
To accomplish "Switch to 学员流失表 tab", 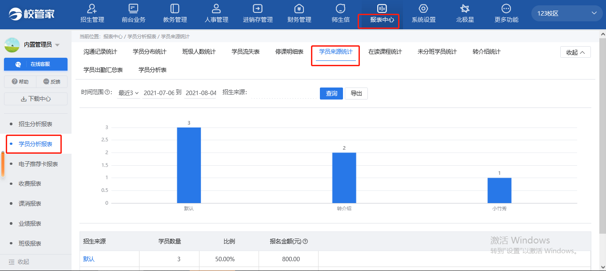I will (x=246, y=52).
